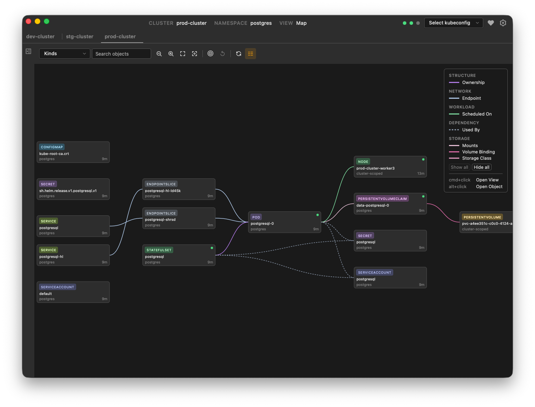The width and height of the screenshot is (535, 407).
Task: Click the NODE kind badge
Action: (x=363, y=162)
